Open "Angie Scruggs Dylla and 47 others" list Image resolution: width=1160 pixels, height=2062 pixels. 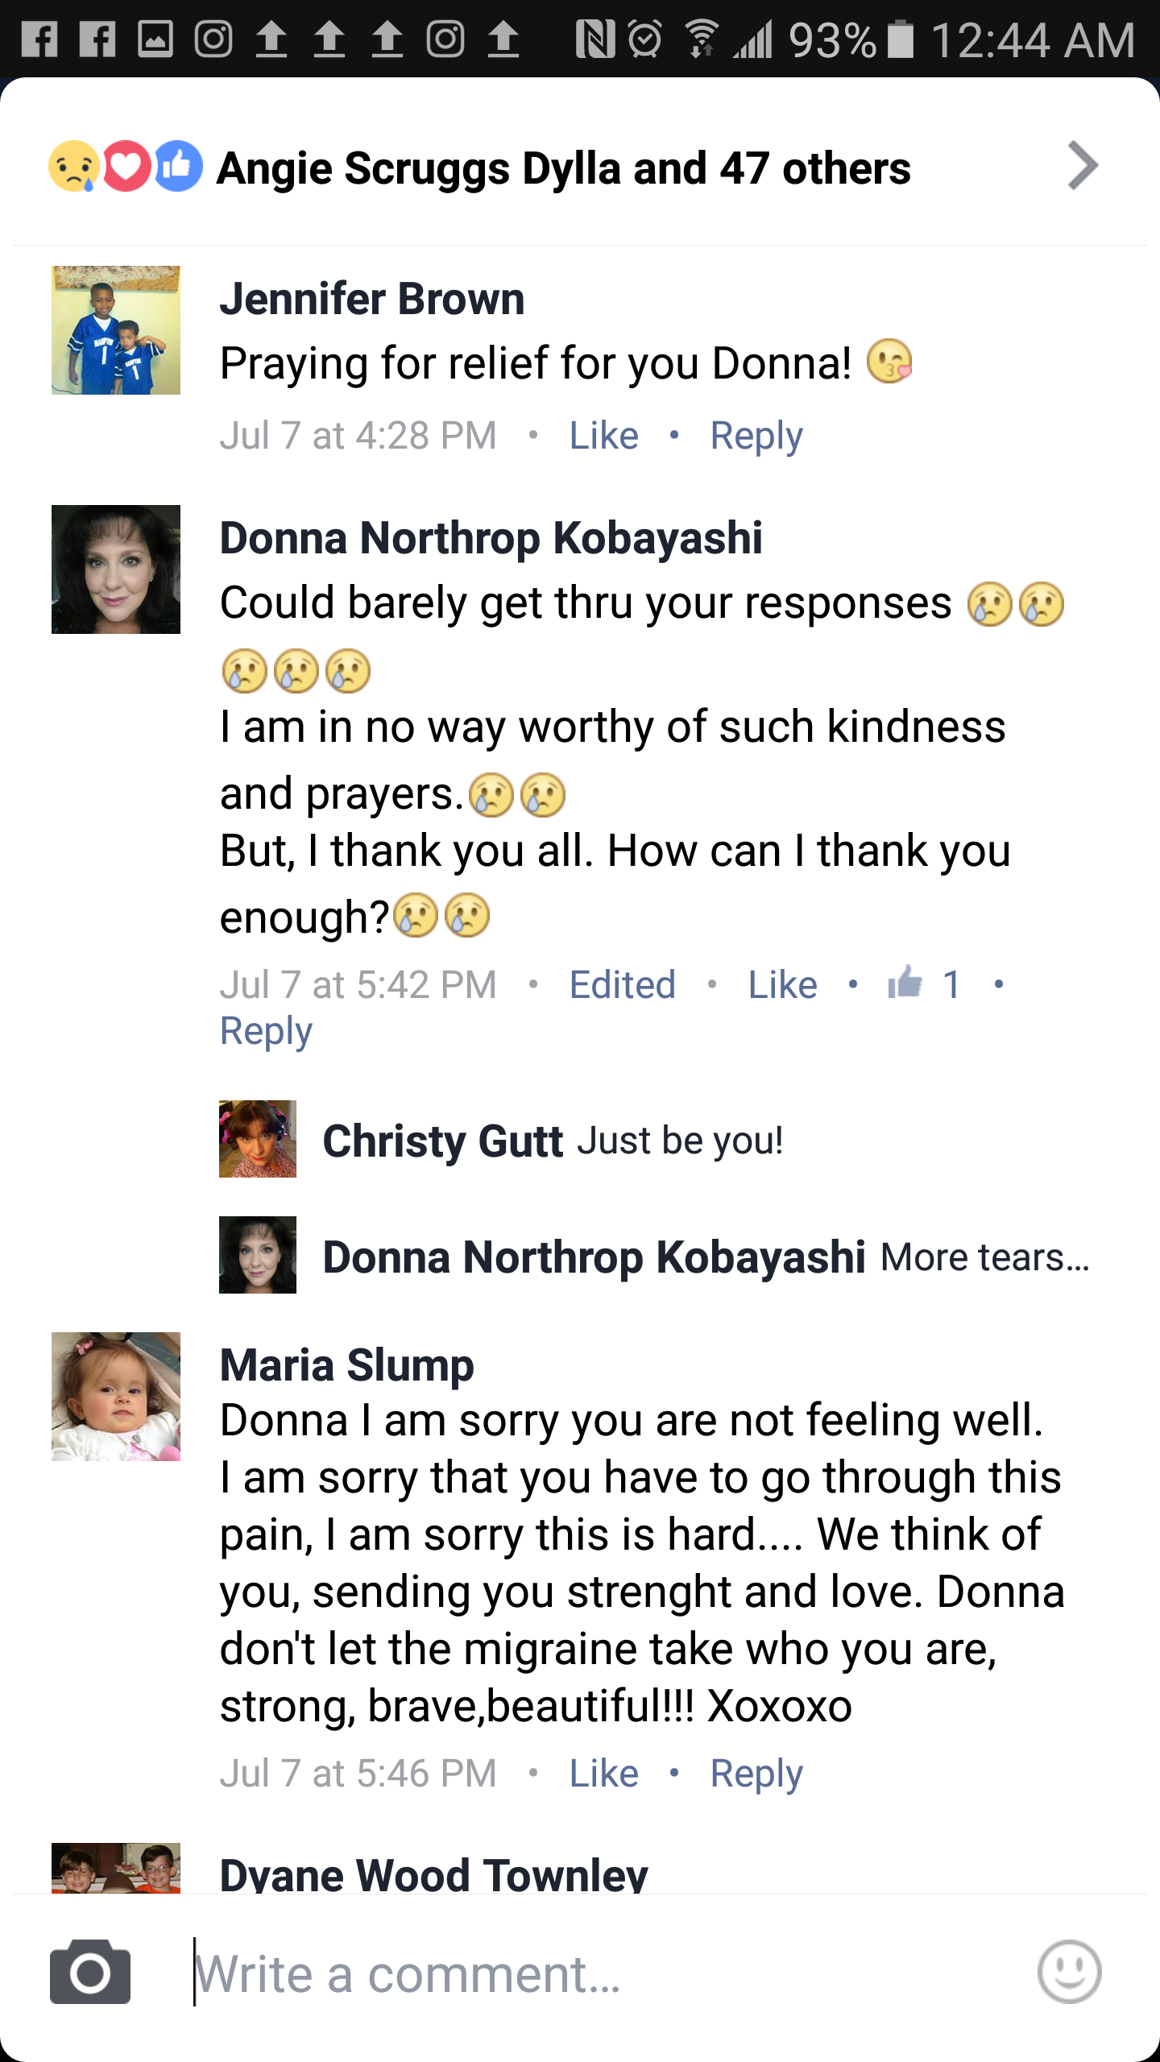(564, 168)
